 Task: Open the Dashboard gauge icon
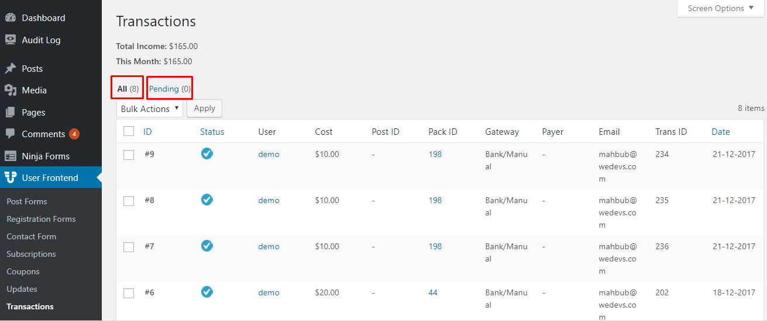tap(11, 18)
